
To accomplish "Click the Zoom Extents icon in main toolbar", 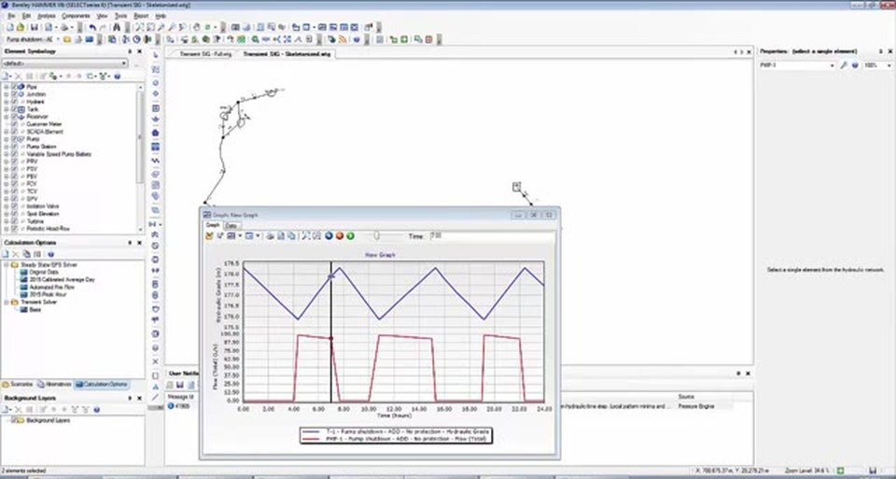I will click(x=140, y=27).
